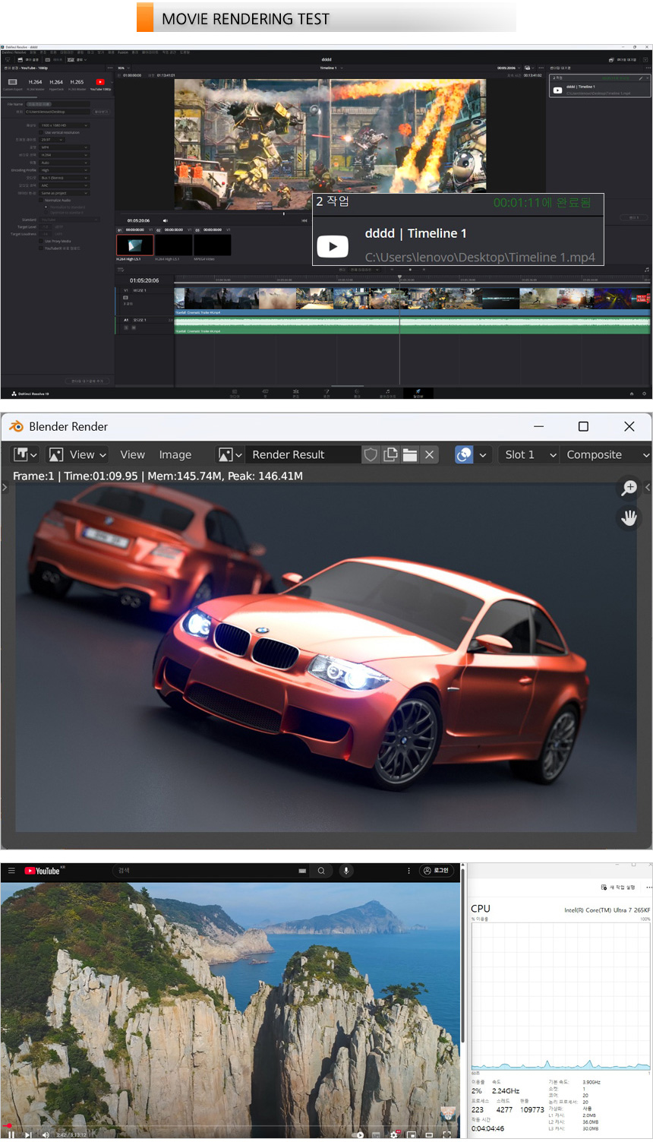653x1142 pixels.
Task: Open image folder icon beside Render Result
Action: (x=410, y=454)
